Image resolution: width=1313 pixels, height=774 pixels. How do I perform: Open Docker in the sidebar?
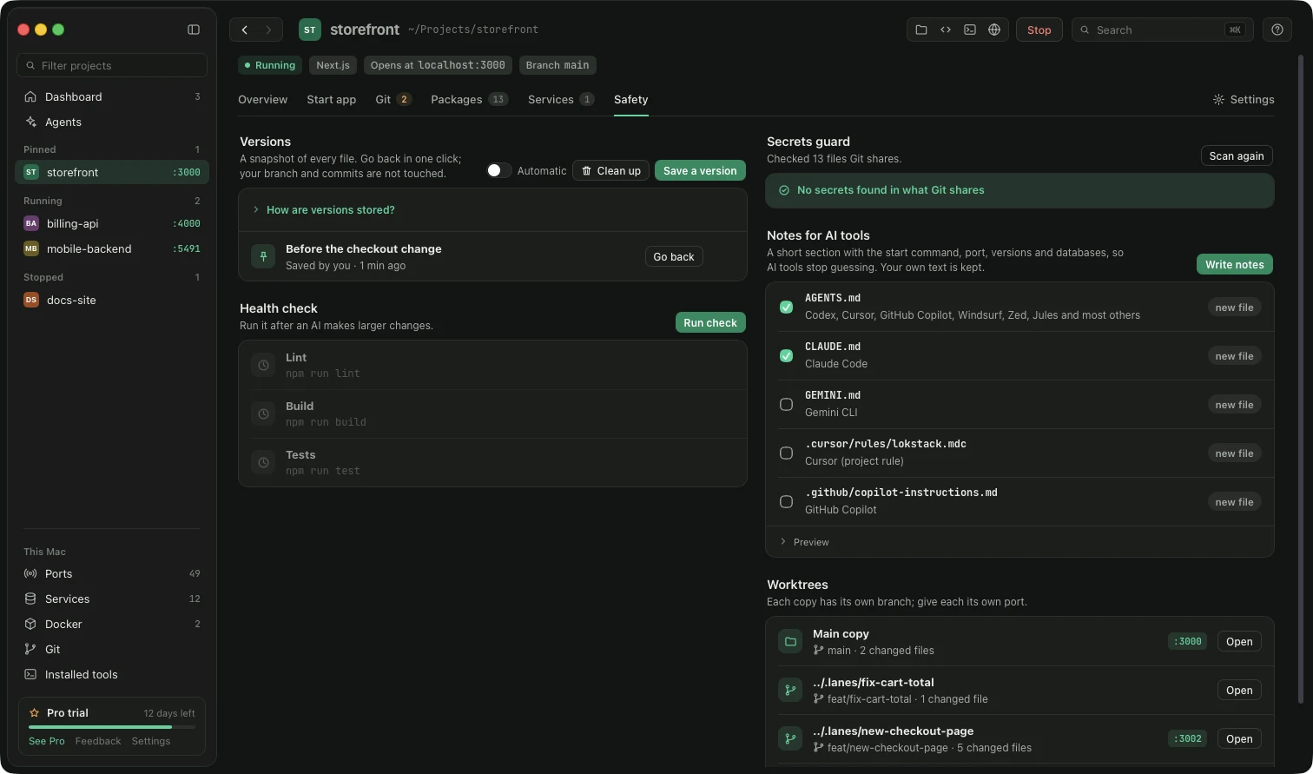tap(112, 624)
